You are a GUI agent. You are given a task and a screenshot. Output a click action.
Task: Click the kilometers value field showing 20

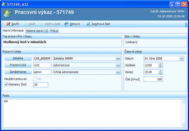click(40, 85)
